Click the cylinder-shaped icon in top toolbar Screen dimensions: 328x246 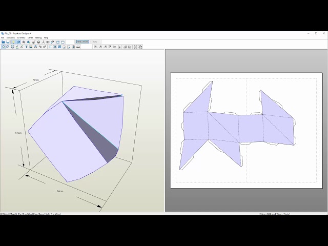[38, 42]
